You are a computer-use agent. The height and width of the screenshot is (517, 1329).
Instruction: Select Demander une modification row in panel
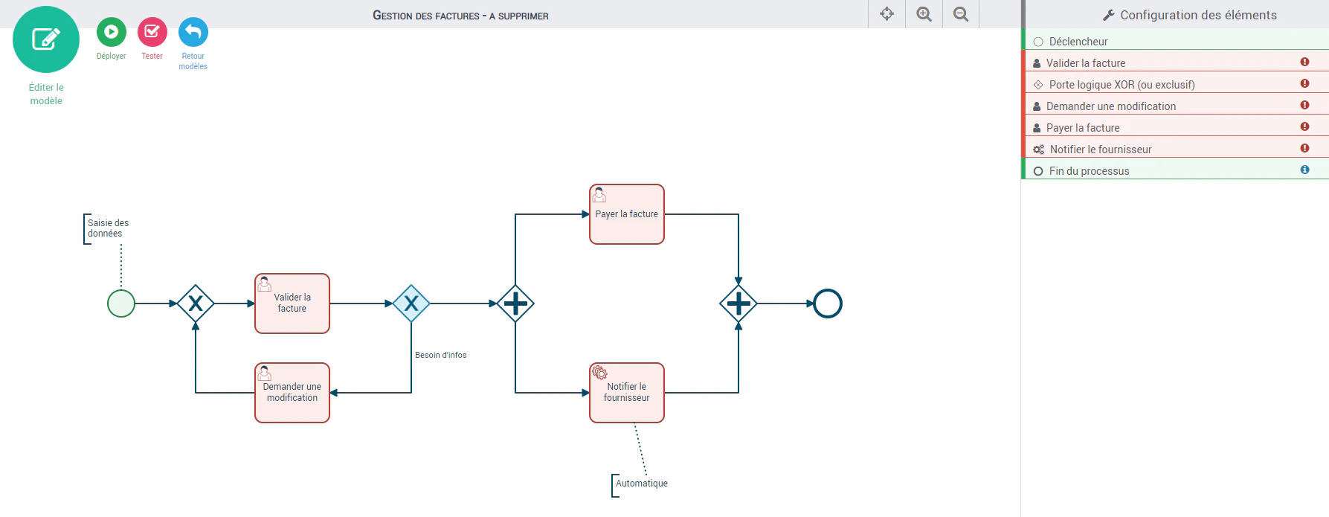pyautogui.click(x=1176, y=106)
